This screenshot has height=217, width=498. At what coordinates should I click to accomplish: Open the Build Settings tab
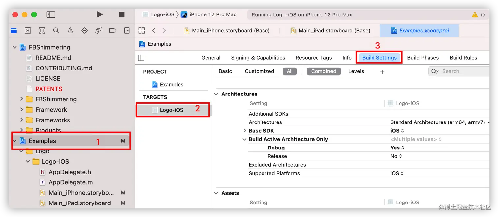[x=379, y=58]
